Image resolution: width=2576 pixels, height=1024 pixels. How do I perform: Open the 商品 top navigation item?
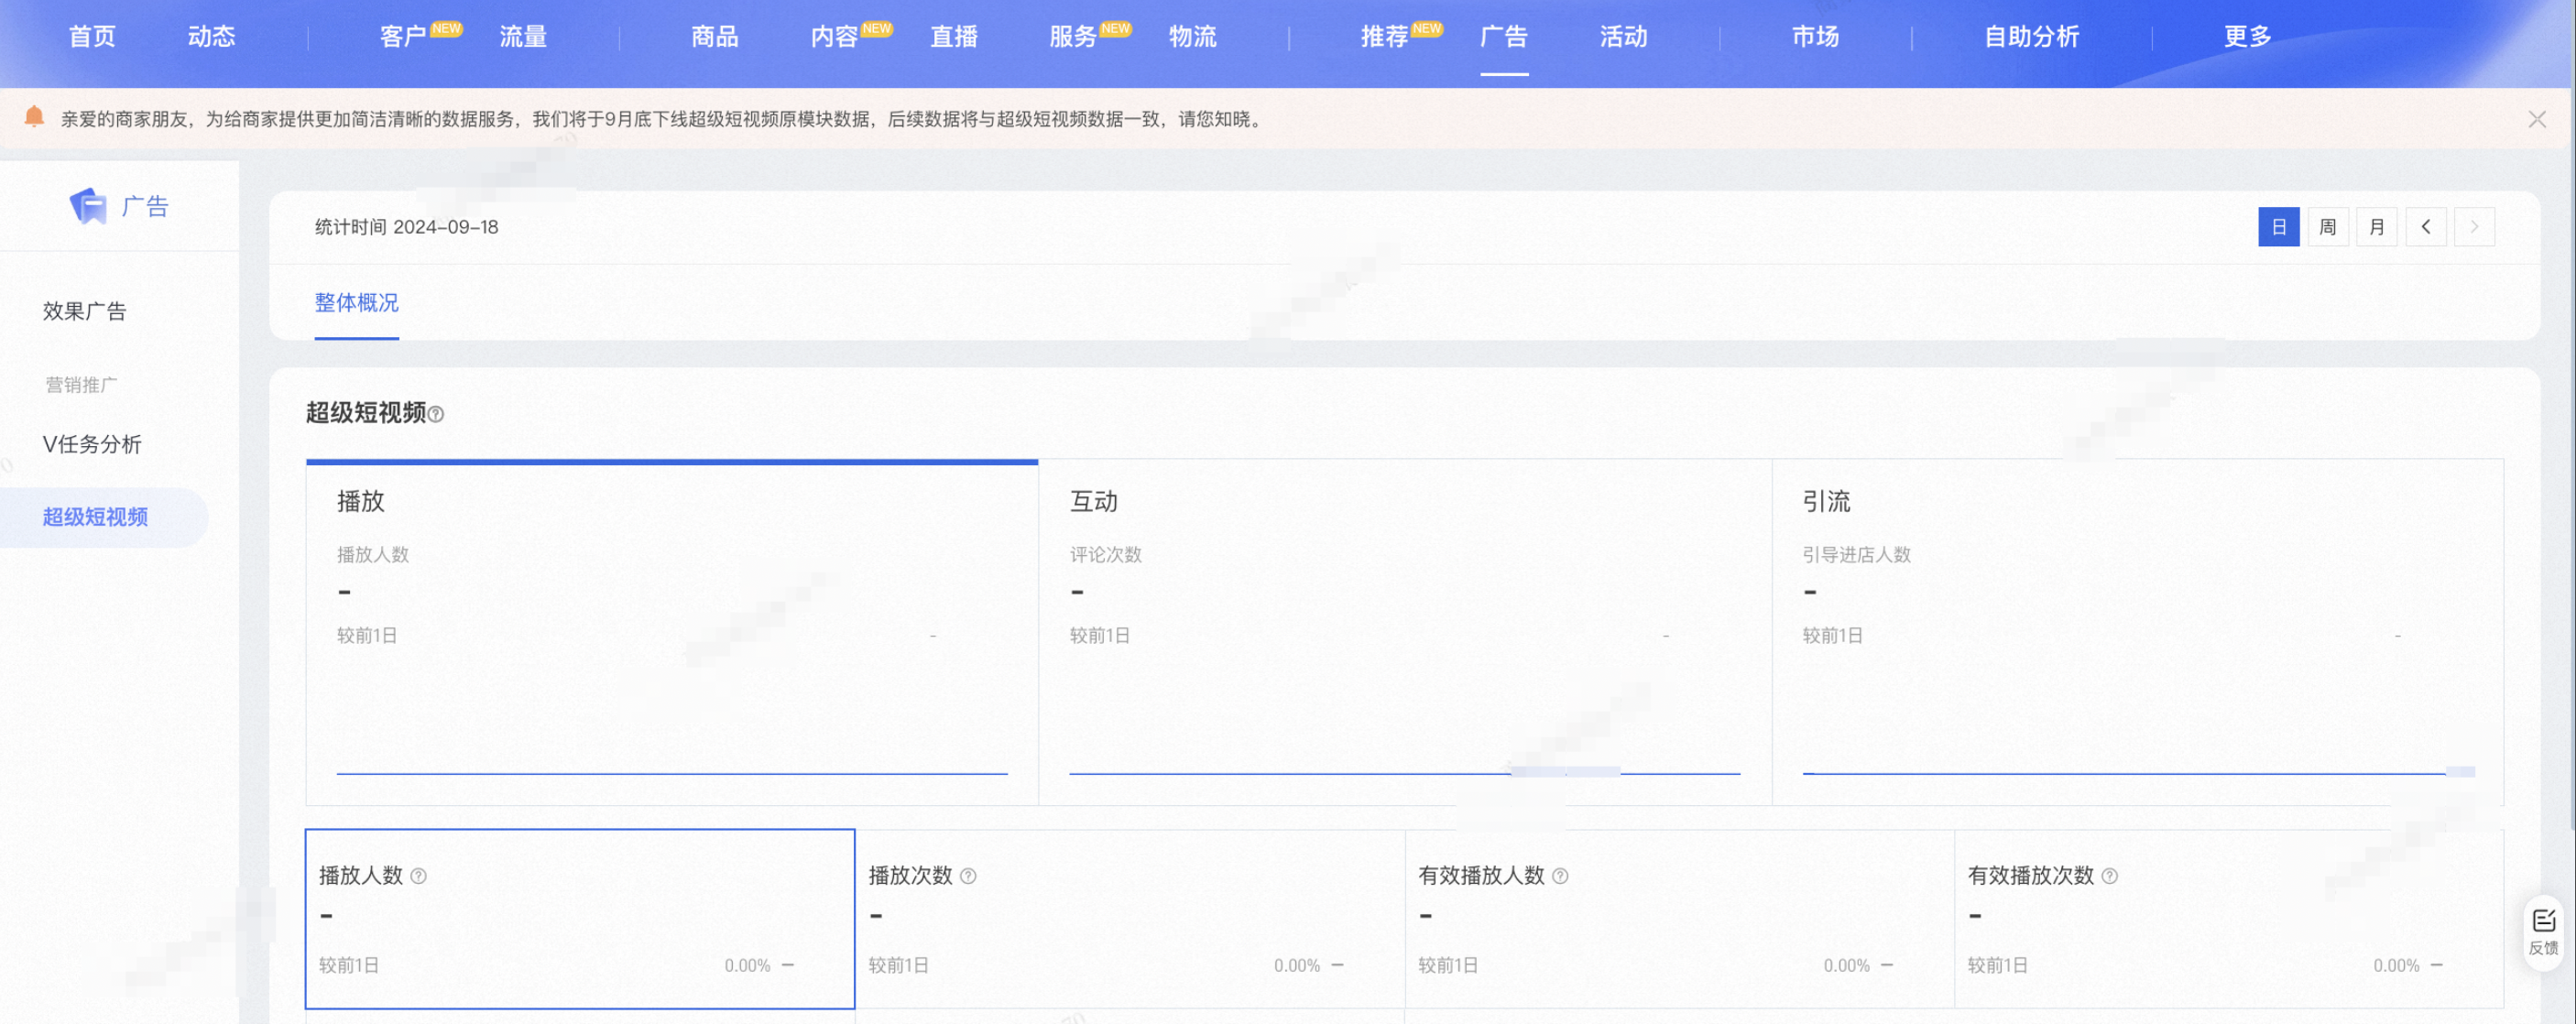(x=715, y=37)
